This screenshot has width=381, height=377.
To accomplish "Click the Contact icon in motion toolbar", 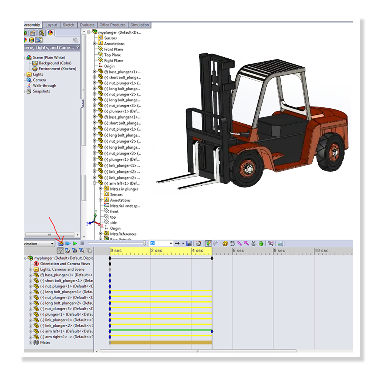I will [254, 243].
